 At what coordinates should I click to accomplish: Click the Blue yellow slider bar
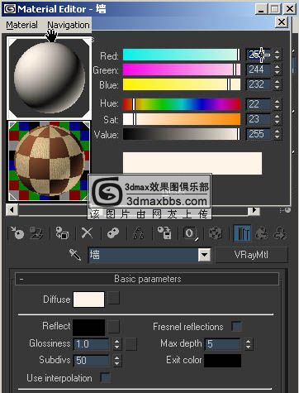(x=182, y=84)
